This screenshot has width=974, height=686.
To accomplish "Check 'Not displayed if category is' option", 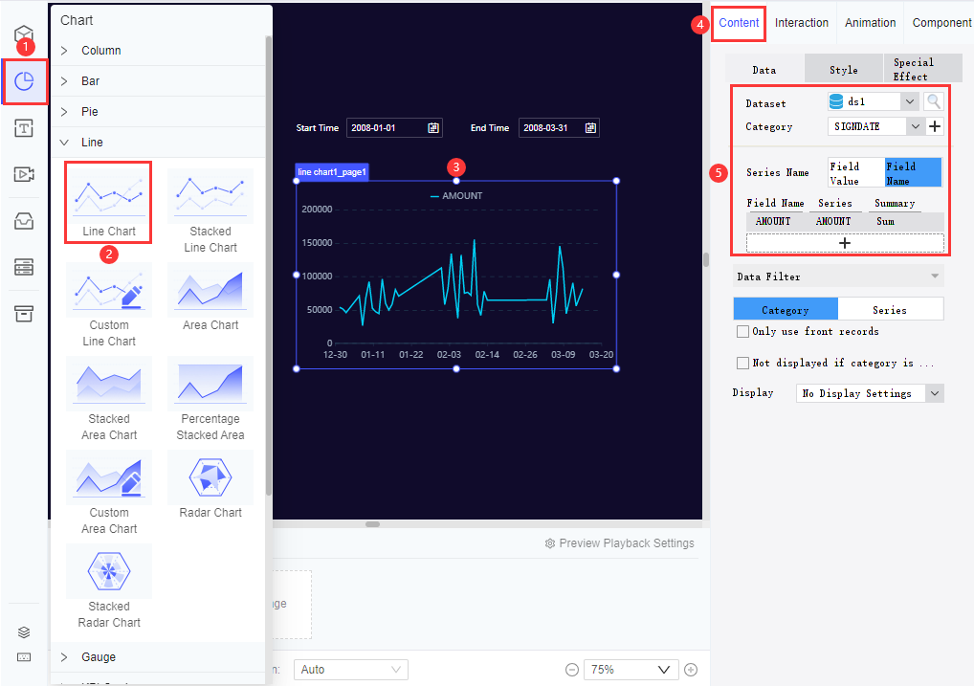I will (x=742, y=363).
